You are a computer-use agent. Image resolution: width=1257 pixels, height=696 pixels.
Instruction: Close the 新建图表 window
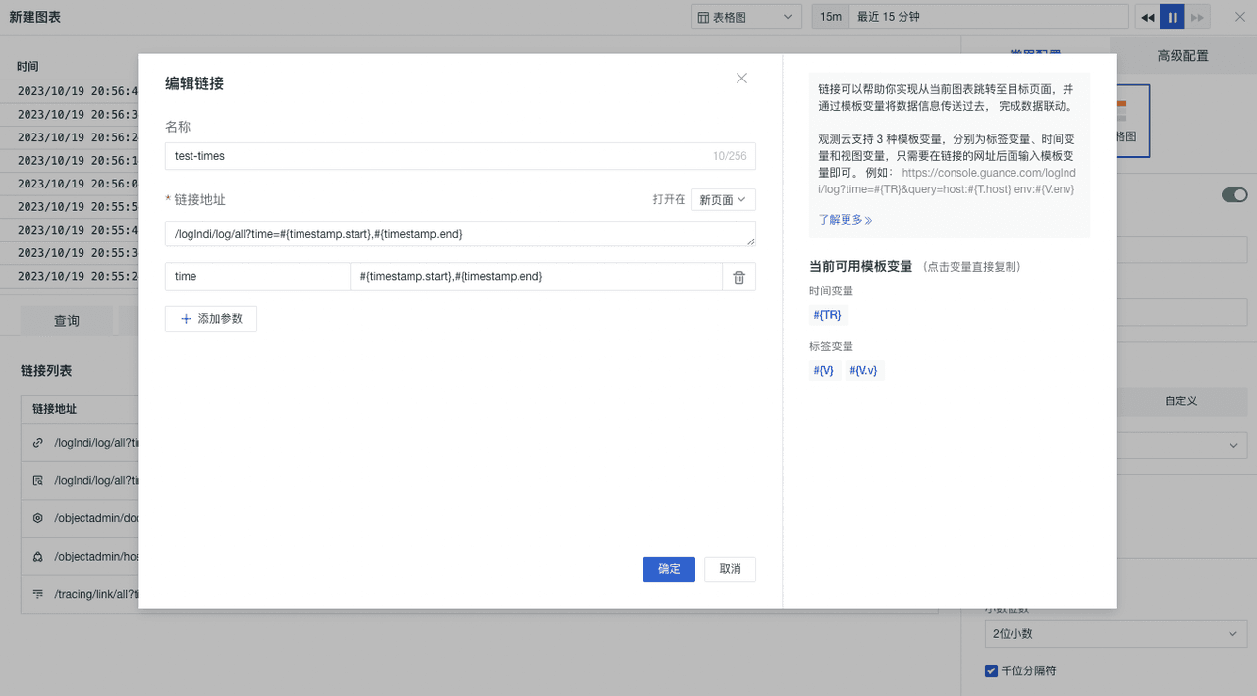click(x=1240, y=17)
